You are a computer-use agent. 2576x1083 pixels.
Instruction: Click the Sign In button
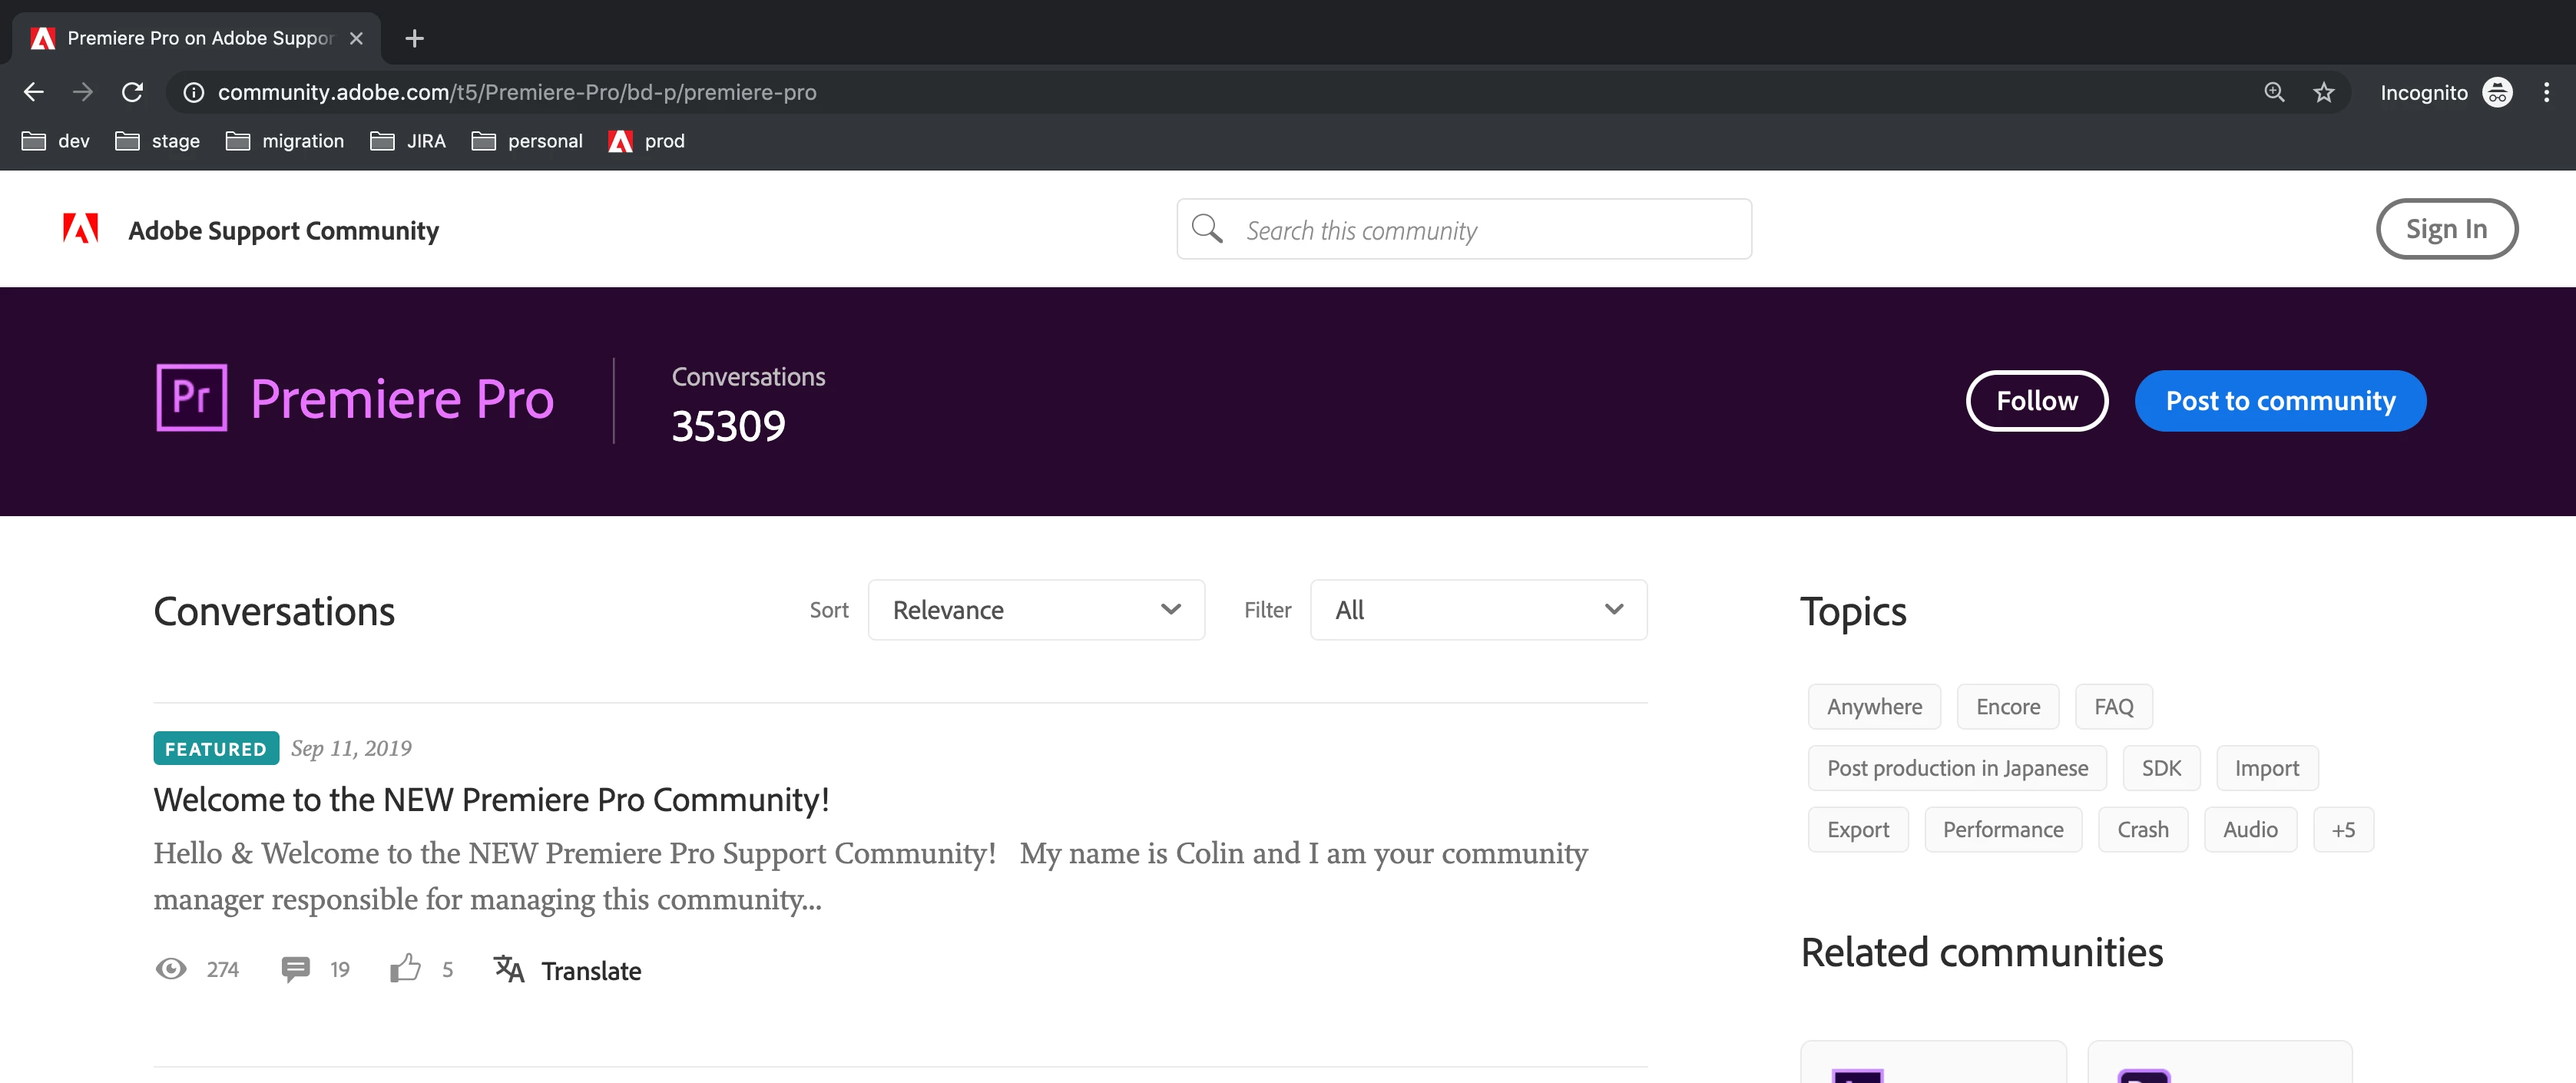[x=2446, y=229]
